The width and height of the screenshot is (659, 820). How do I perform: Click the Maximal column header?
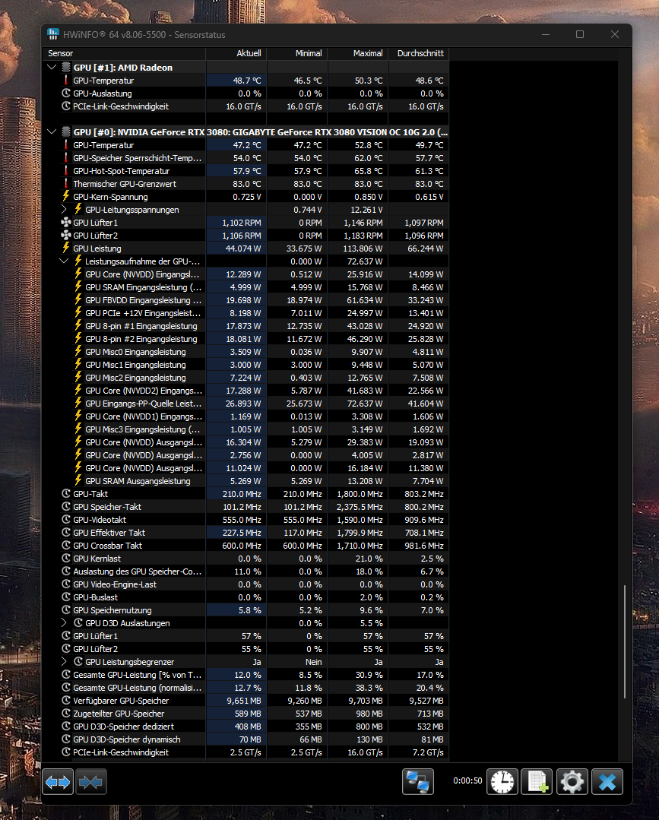pyautogui.click(x=358, y=53)
